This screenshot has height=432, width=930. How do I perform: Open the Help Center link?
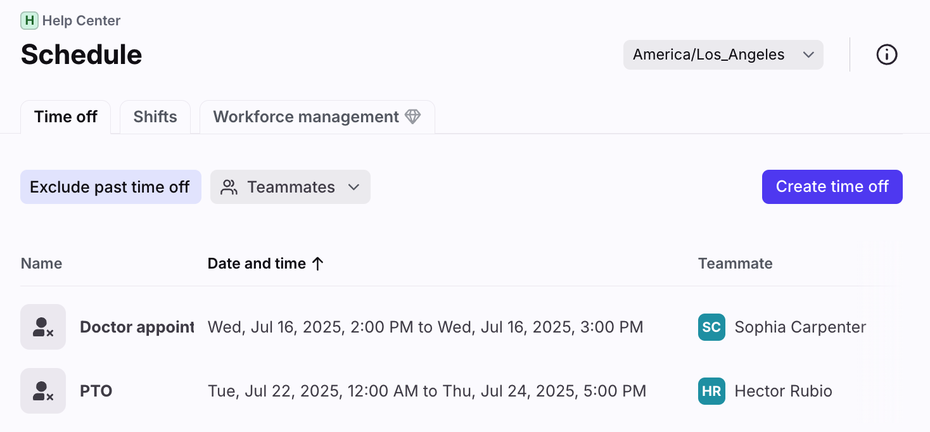click(x=81, y=21)
